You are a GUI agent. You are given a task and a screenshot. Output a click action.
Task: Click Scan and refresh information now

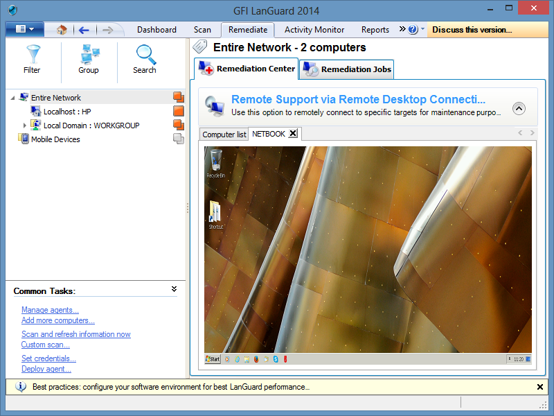coord(76,334)
